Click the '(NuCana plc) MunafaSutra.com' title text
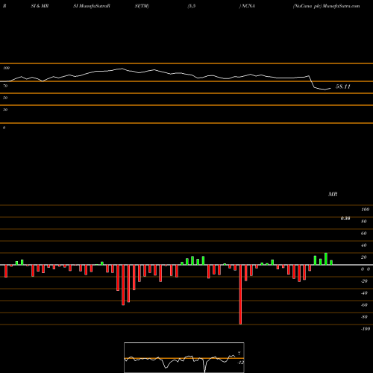The image size is (373, 373). click(326, 6)
